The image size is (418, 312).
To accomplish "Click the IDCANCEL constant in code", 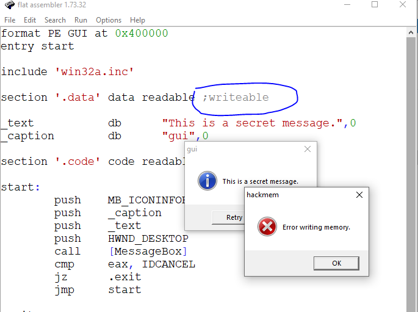I will click(x=168, y=264).
